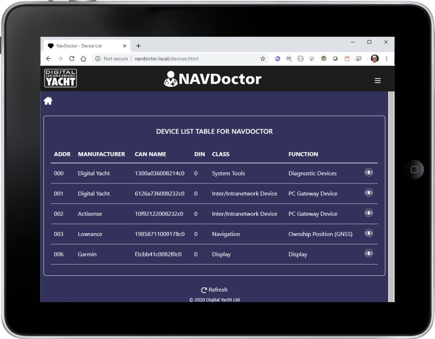Click the Digital Yacht logo
The width and height of the screenshot is (435, 339).
pyautogui.click(x=61, y=78)
